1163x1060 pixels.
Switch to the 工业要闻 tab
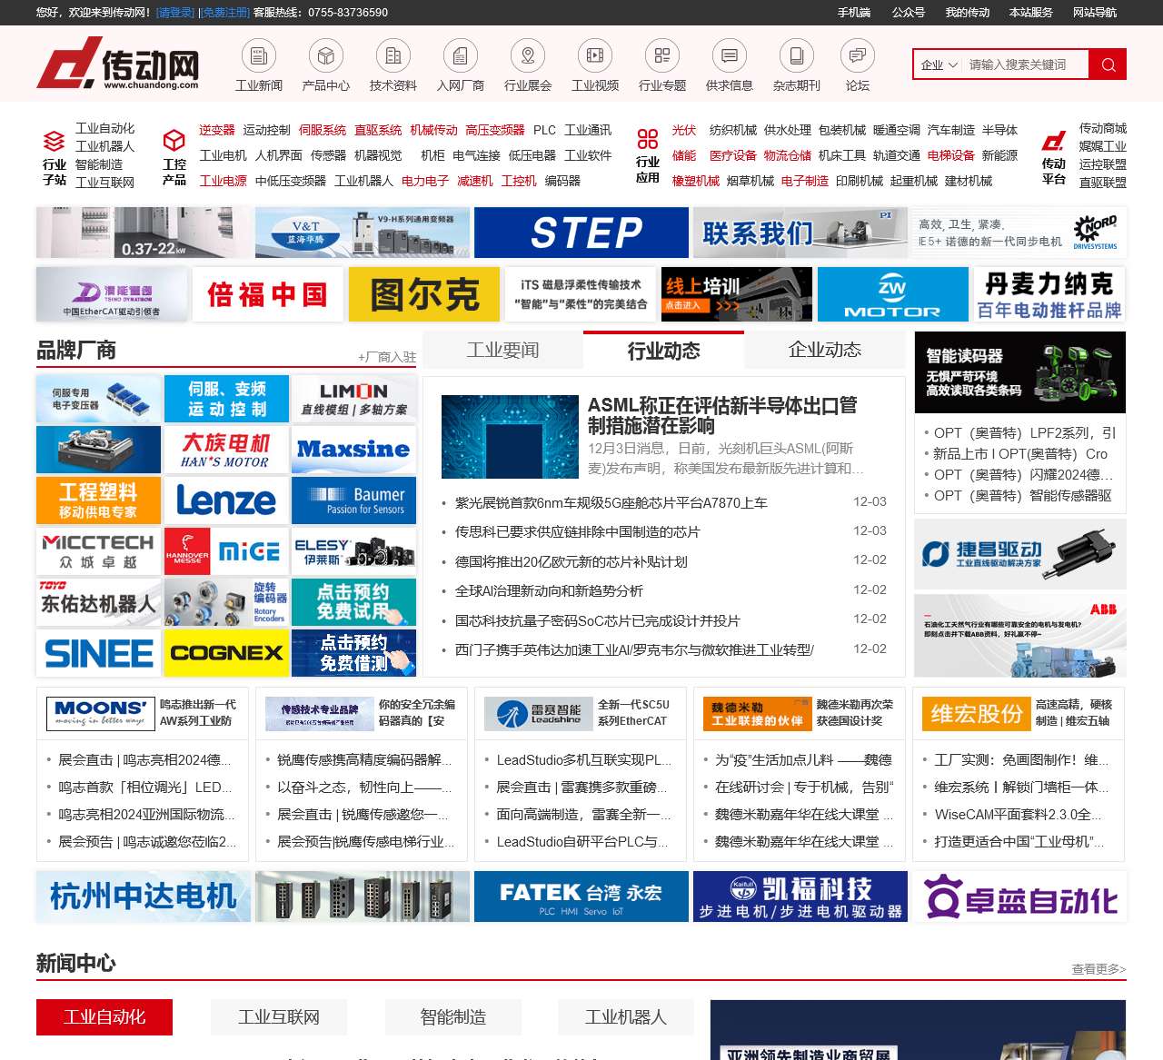[503, 351]
